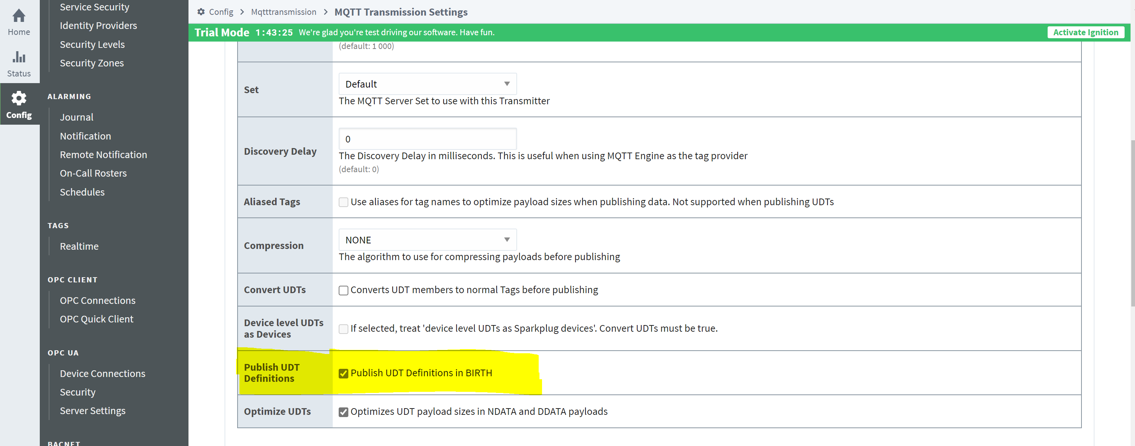This screenshot has width=1135, height=446.
Task: Open the Set dropdown showing Default
Action: 428,84
